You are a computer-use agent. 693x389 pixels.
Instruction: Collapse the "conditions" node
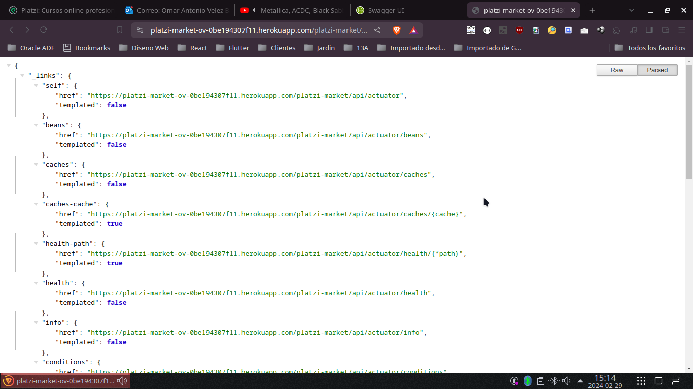click(x=36, y=362)
